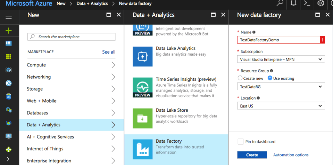Click the bot service preview icon
This screenshot has width=333, height=165.
tap(142, 30)
